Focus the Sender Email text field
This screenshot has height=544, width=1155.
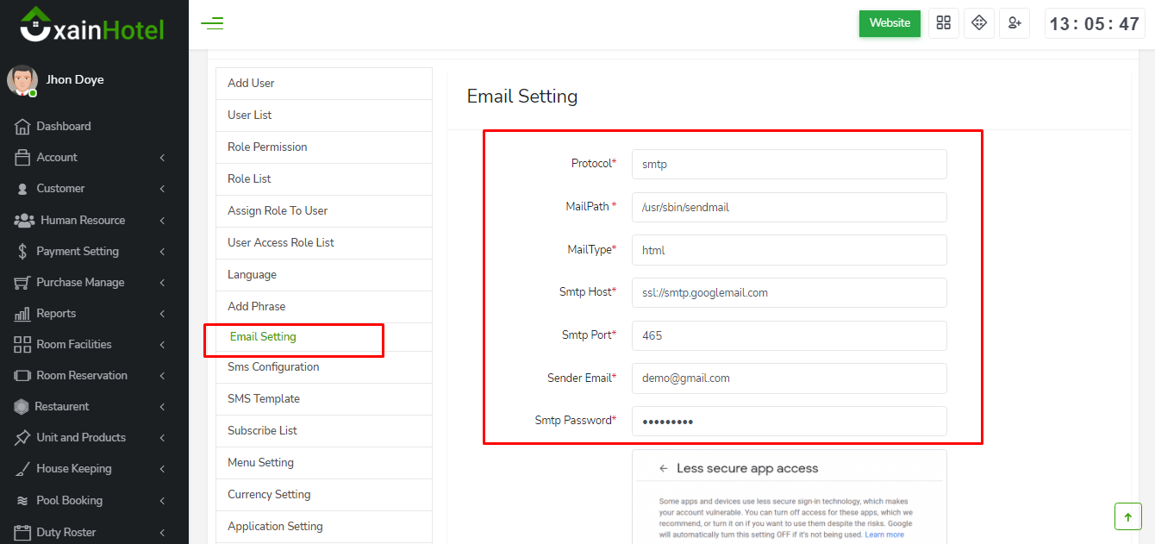pos(789,378)
